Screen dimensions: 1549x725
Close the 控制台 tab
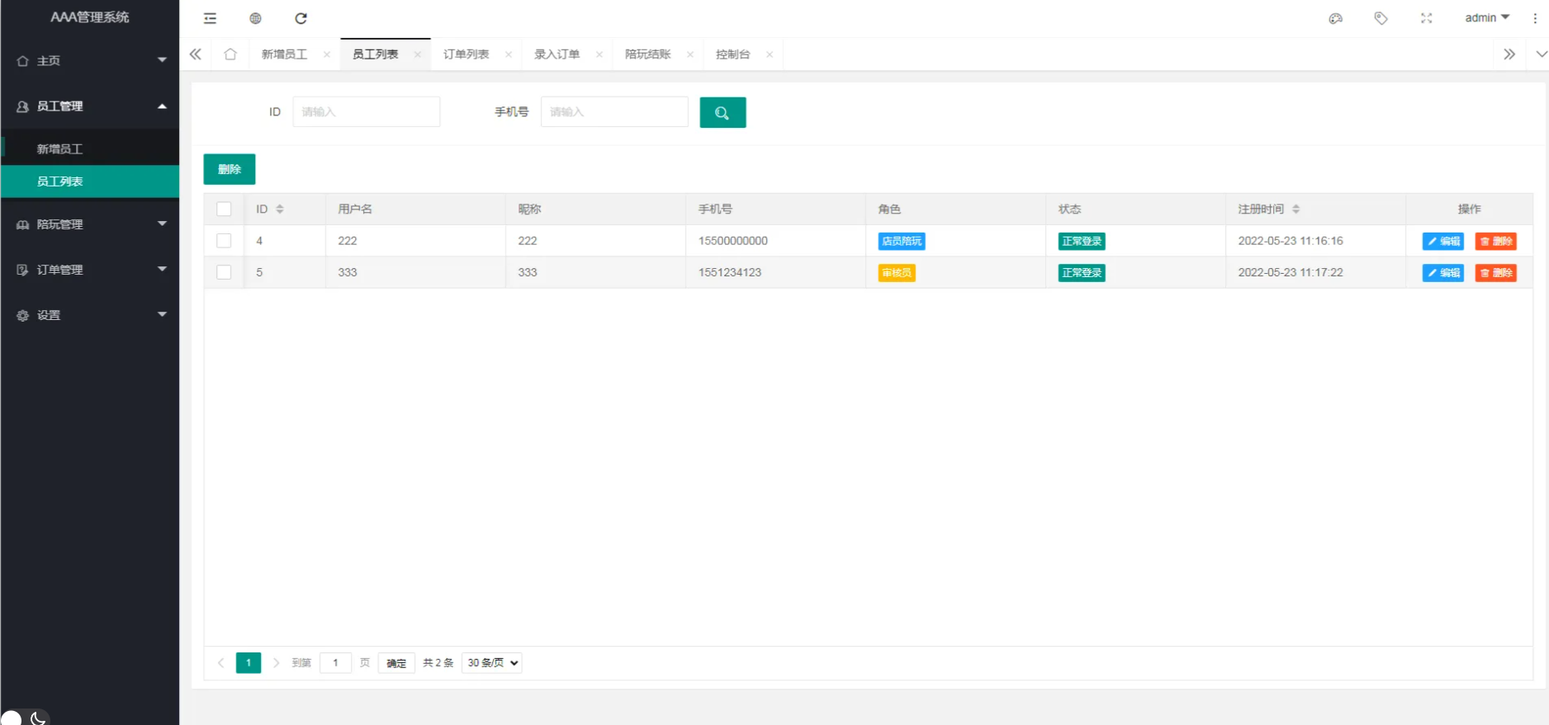(x=770, y=54)
